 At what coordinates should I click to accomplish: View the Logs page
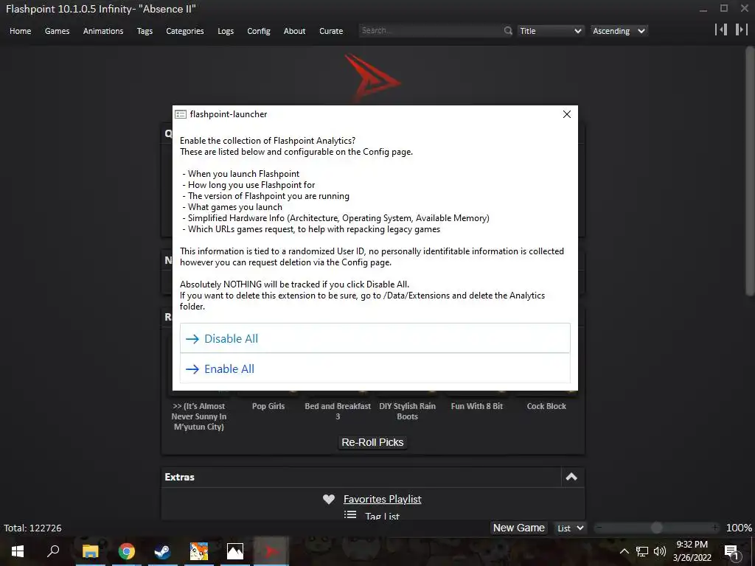(226, 31)
